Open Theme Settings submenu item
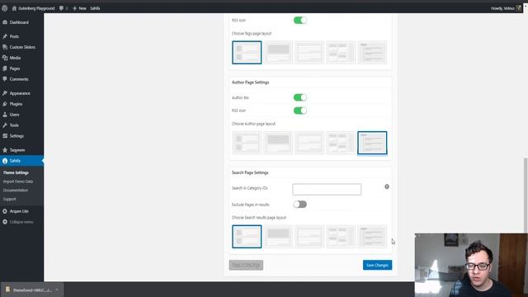 coord(16,172)
